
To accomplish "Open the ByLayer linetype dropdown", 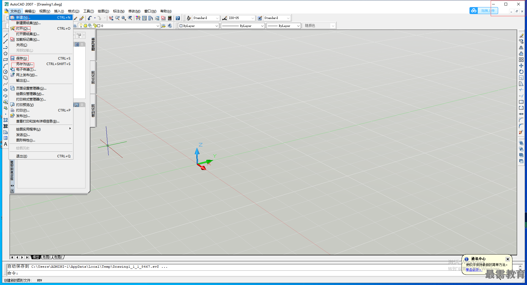I will (262, 26).
